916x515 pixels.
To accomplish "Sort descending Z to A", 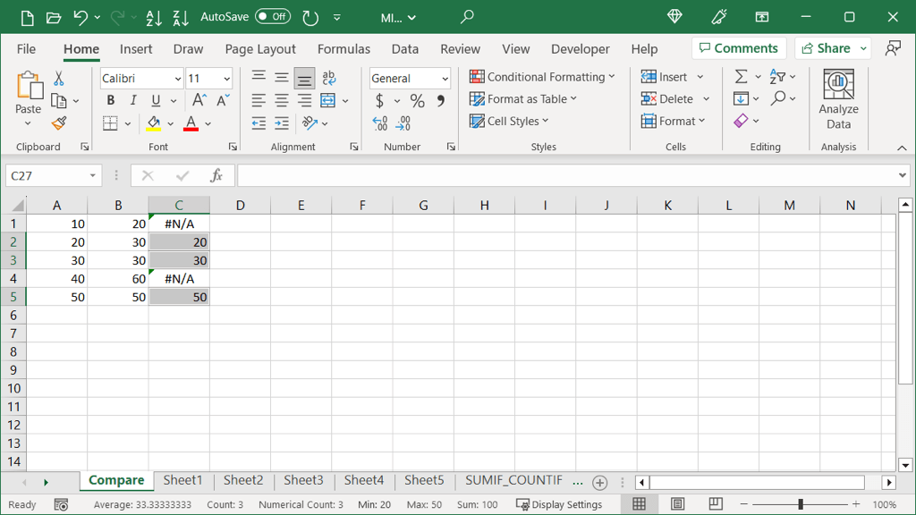I will point(181,18).
